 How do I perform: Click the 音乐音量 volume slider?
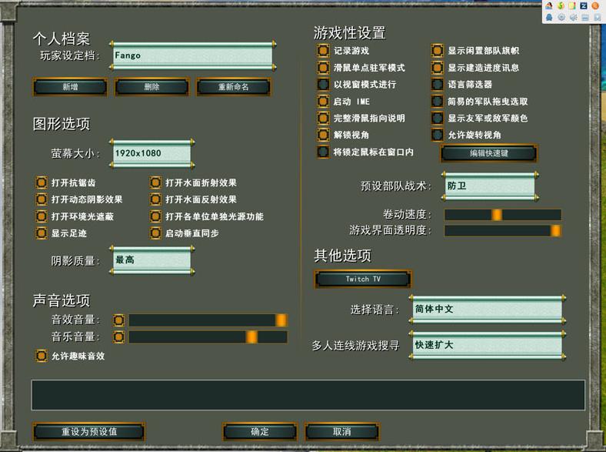(208, 336)
